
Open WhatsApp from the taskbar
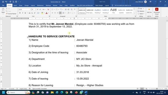81,93
